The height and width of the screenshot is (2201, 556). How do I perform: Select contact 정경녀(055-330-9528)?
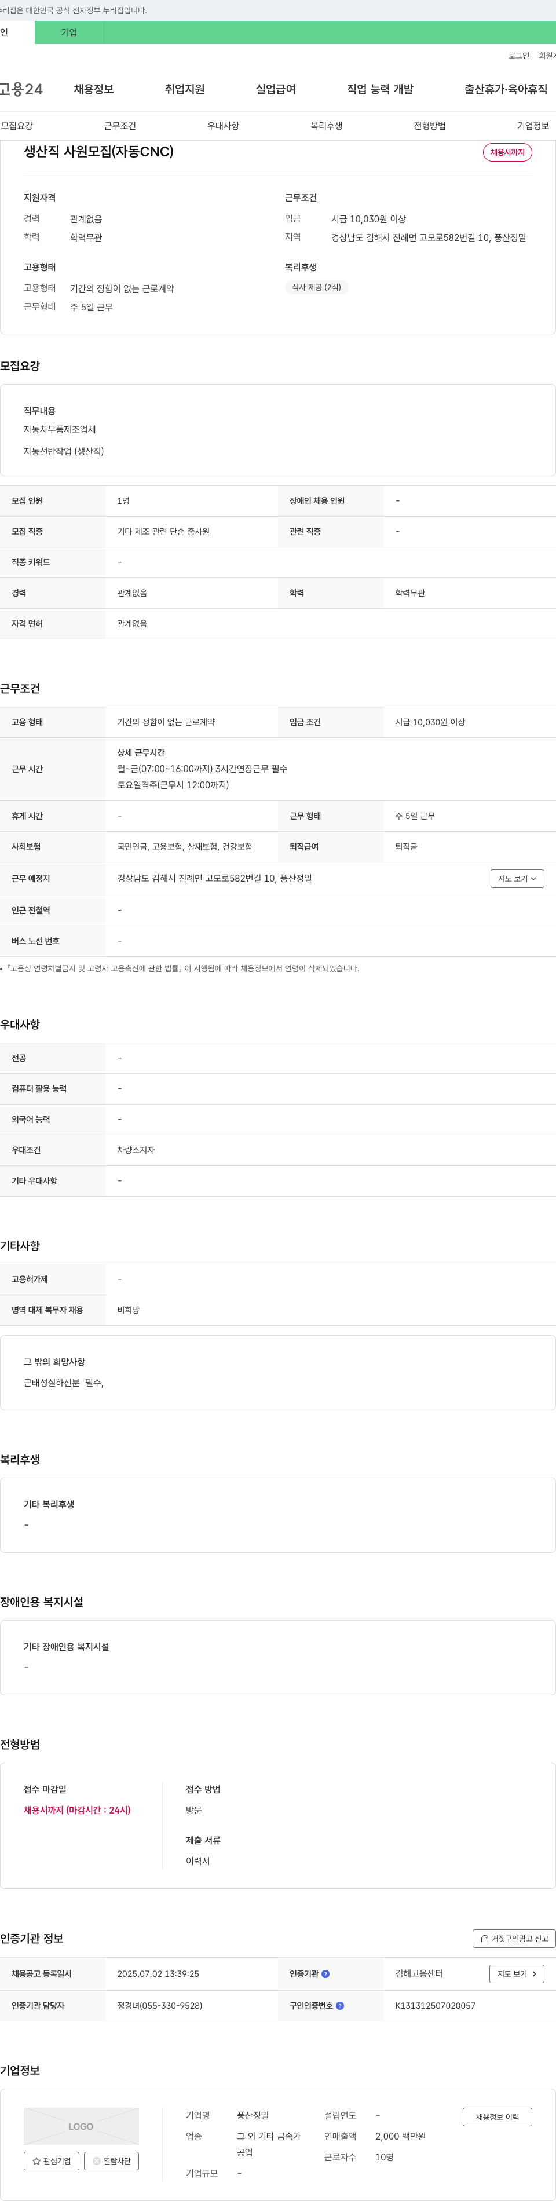point(160,2005)
